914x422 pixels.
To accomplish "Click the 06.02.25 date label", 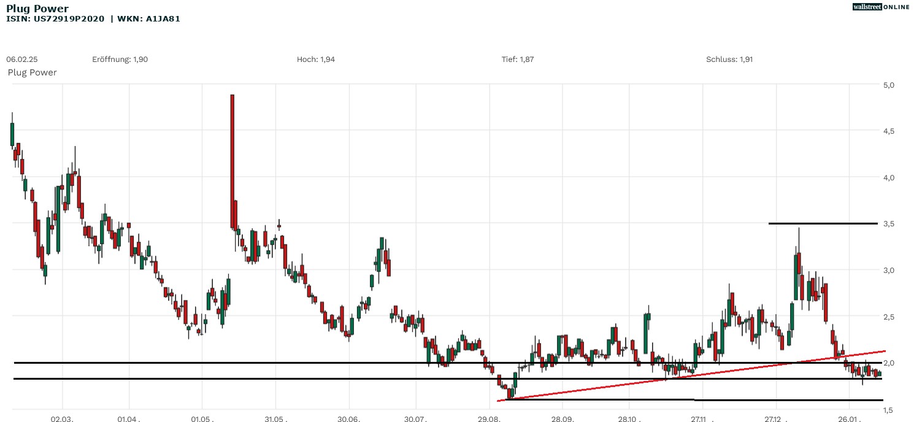I will pos(22,59).
